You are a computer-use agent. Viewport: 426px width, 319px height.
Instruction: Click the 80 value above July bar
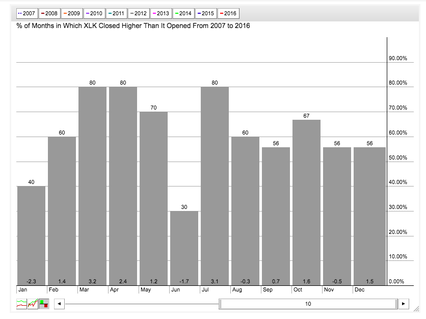coord(215,83)
